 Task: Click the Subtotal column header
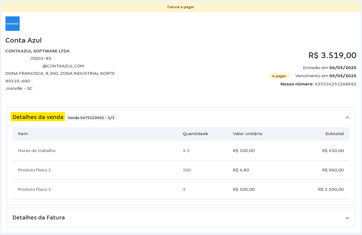[x=334, y=134]
